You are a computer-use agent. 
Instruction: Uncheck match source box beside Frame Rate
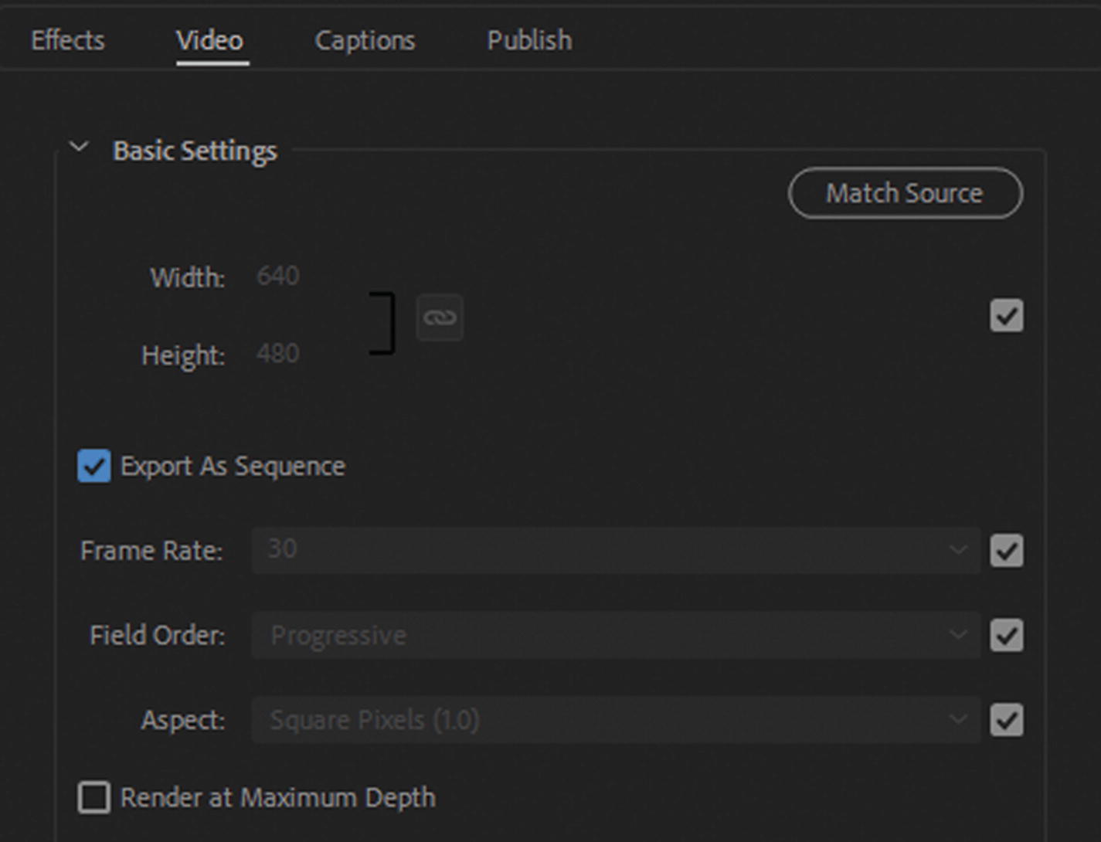pos(1006,551)
